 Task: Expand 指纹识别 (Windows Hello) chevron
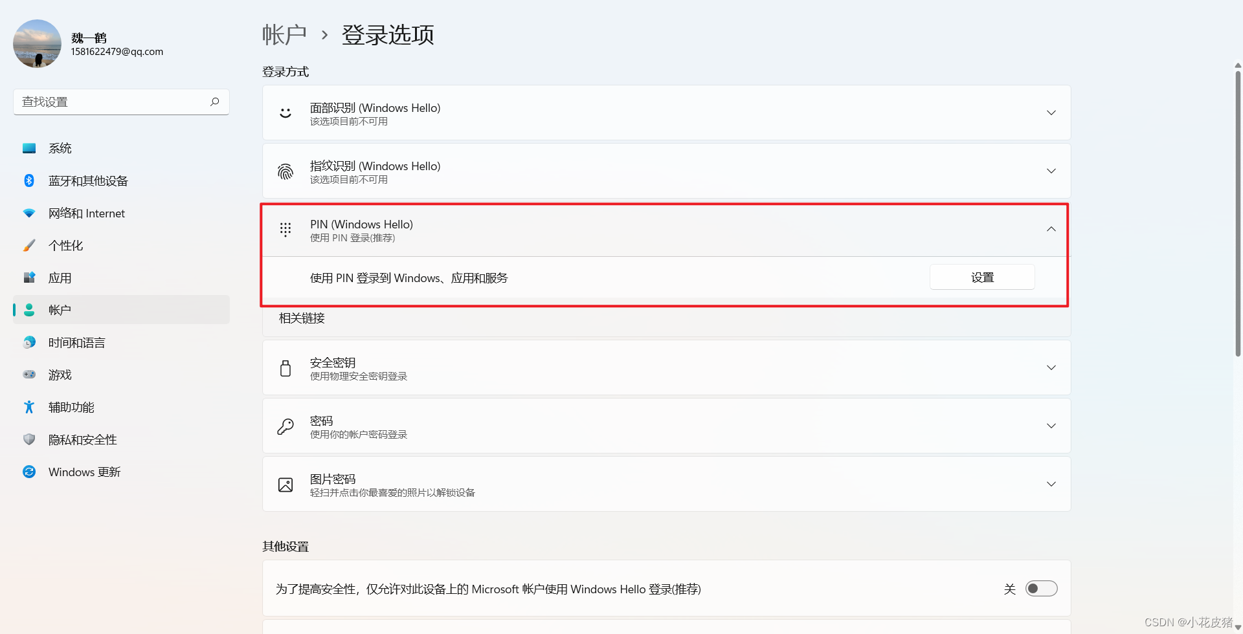click(x=1051, y=171)
